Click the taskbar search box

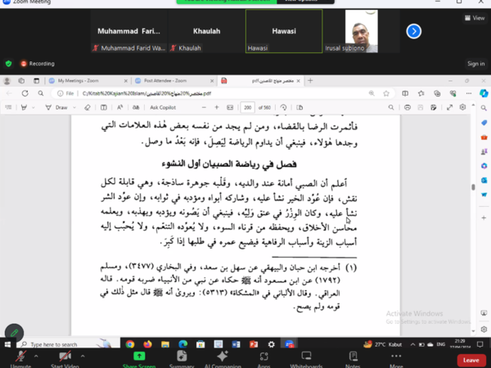coord(67,344)
